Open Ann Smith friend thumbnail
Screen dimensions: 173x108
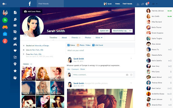point(43,74)
